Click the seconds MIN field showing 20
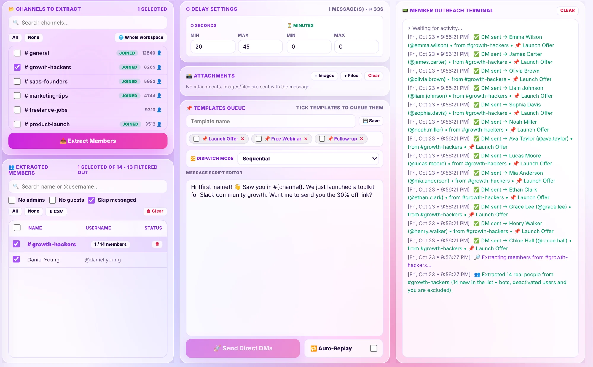 click(x=213, y=47)
